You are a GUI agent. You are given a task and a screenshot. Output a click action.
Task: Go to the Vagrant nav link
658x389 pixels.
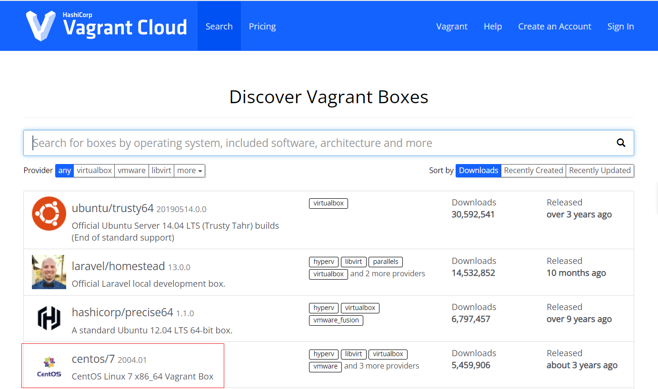(452, 26)
